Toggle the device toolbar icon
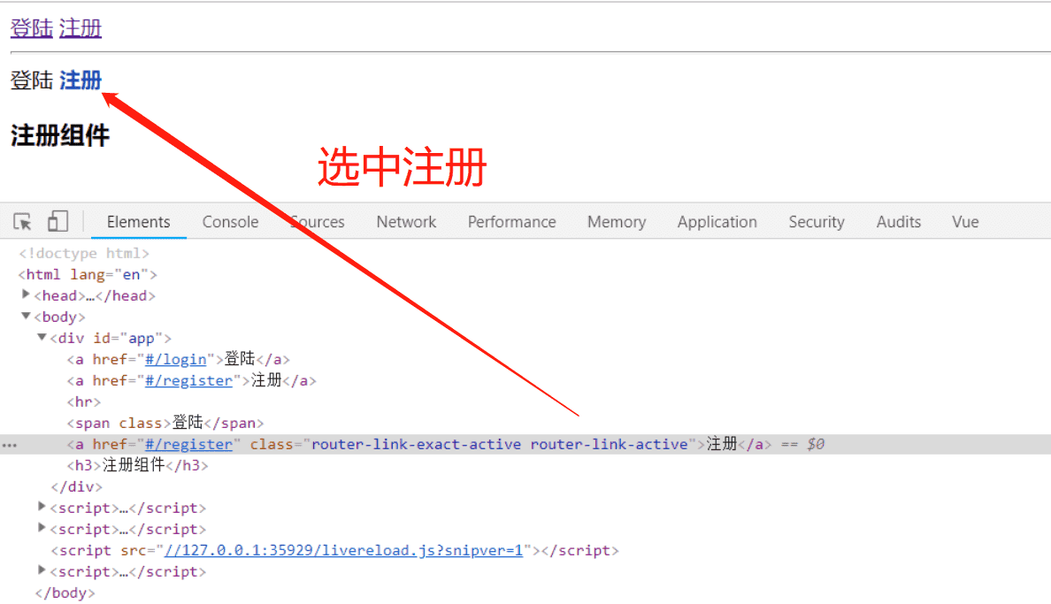 [57, 221]
